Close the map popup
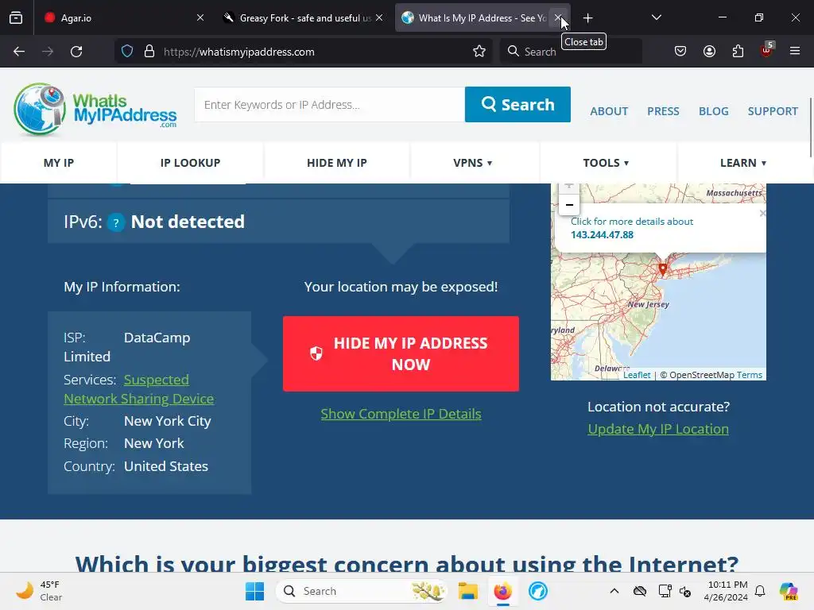 click(x=762, y=213)
